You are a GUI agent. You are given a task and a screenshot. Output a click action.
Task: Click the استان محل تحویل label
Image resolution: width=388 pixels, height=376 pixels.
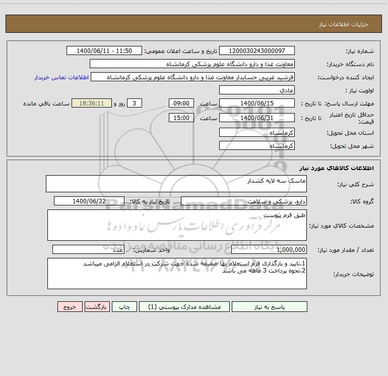[x=350, y=133]
